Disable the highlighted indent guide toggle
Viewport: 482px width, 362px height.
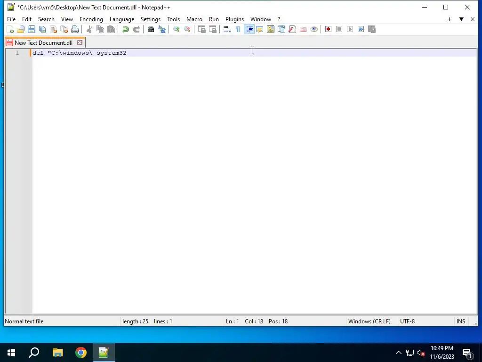(249, 29)
